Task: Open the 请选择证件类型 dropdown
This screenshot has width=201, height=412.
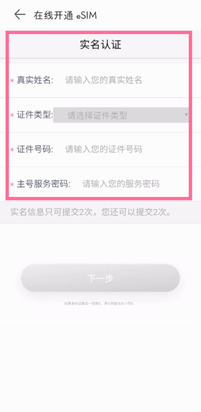Action: pos(121,115)
